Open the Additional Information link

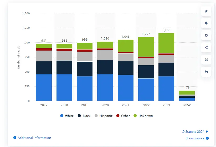(x=34, y=138)
